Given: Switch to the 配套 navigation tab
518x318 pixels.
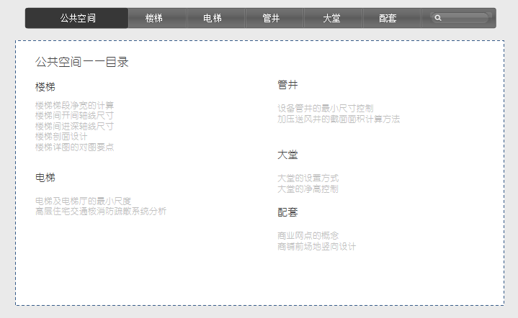Looking at the screenshot, I should point(388,18).
